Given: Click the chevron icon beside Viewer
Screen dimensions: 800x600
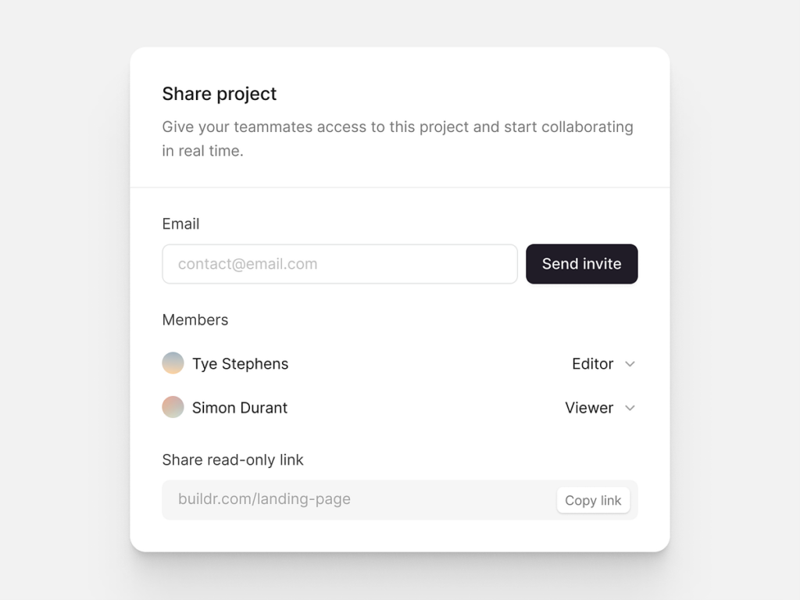Looking at the screenshot, I should (x=630, y=408).
